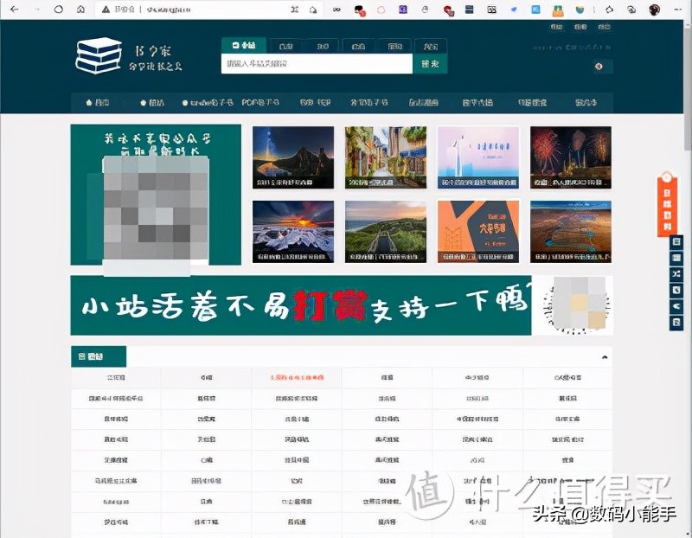The image size is (692, 538).
Task: Select the shuffle icon in the right sidebar
Action: click(676, 272)
